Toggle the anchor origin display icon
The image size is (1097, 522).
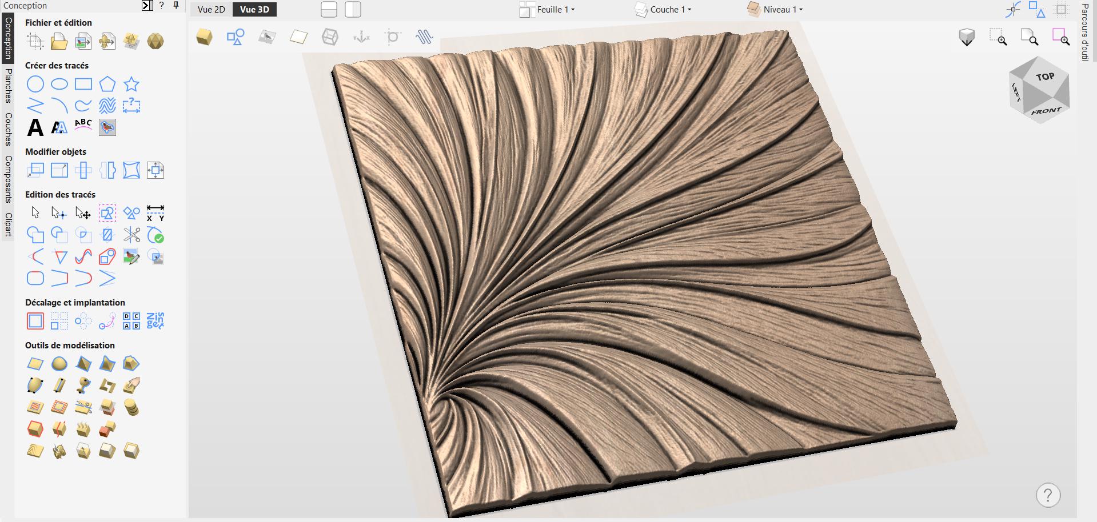361,37
